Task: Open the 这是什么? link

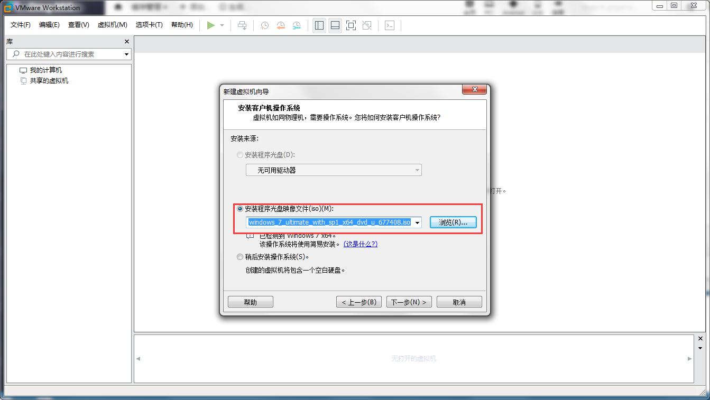Action: click(361, 244)
